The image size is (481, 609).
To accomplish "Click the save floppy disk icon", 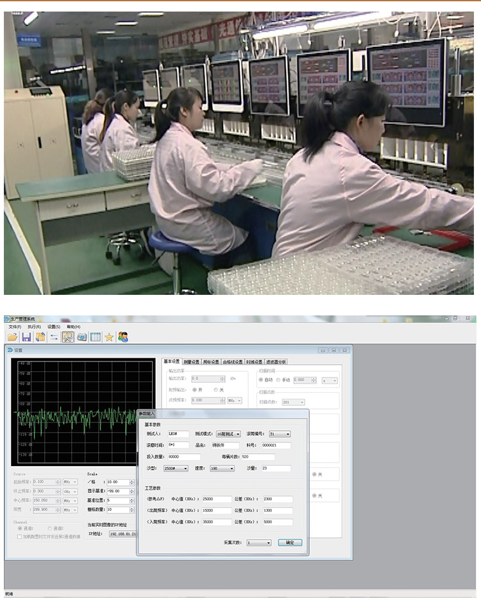I will 26,337.
